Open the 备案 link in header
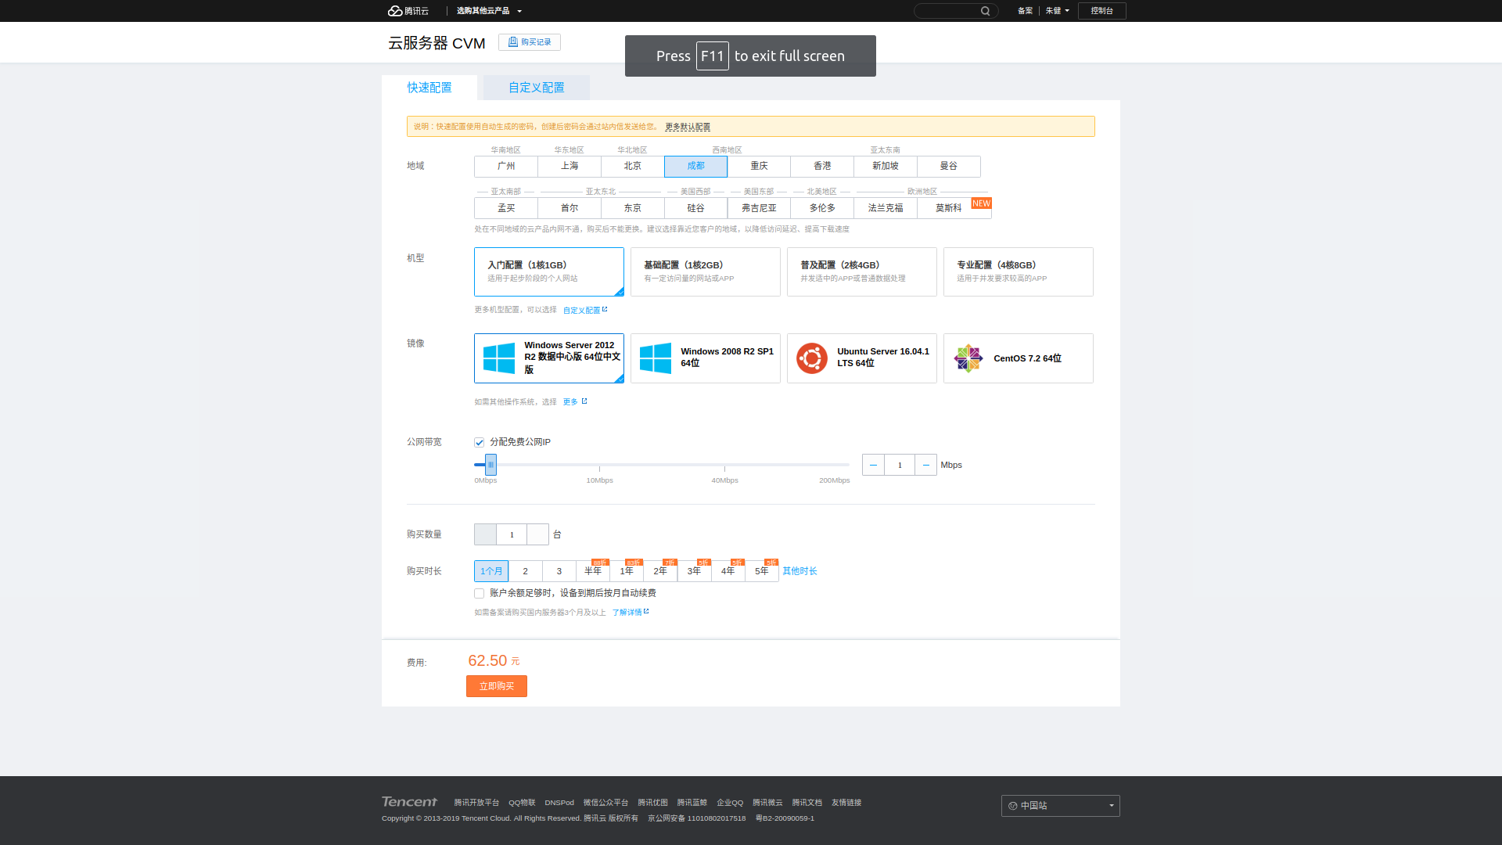Image resolution: width=1502 pixels, height=845 pixels. click(x=1025, y=11)
